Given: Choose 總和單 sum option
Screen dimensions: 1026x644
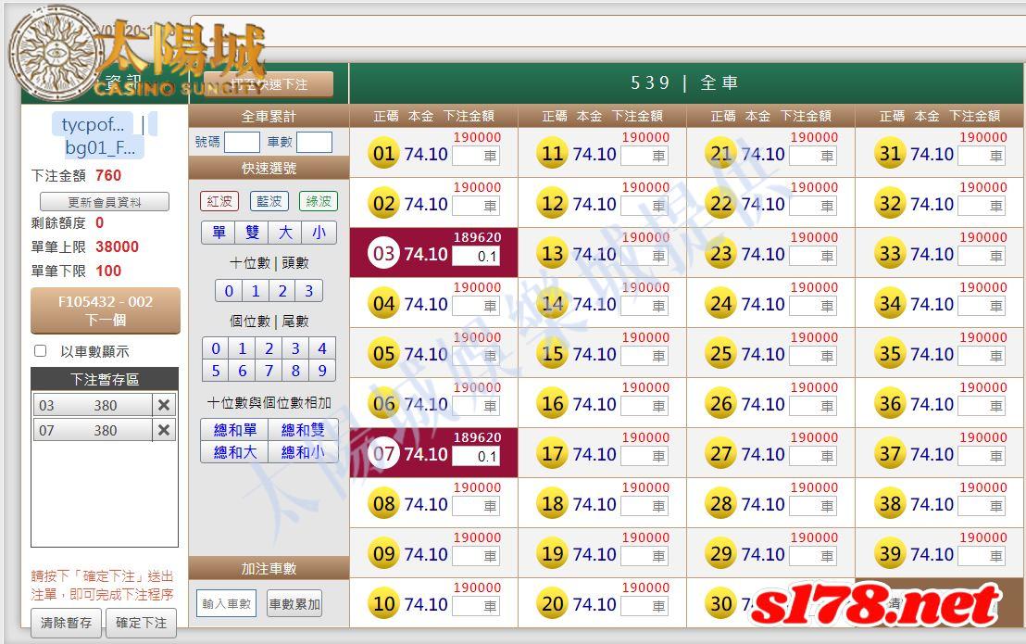Looking at the screenshot, I should coord(235,429).
